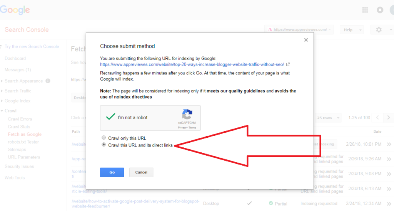Screen dimensions: 394x211
Task: Open details arrow for 2/24/18, 6:13 AM row
Action: [x=389, y=189]
